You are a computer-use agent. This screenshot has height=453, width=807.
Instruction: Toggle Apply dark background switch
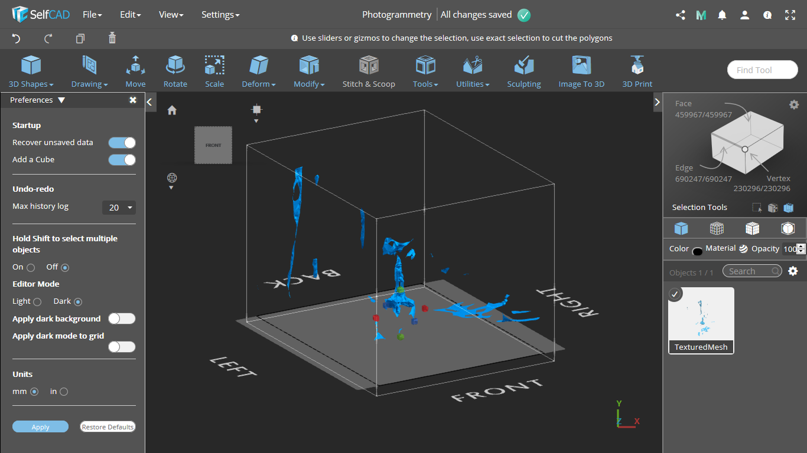(x=122, y=319)
